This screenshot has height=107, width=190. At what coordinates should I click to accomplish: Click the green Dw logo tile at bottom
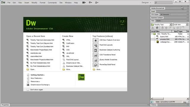(81, 77)
